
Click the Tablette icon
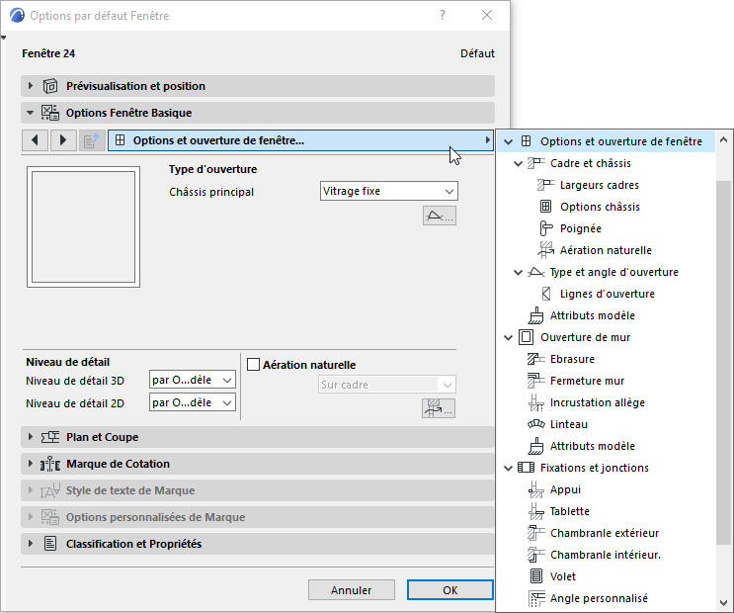pyautogui.click(x=536, y=511)
